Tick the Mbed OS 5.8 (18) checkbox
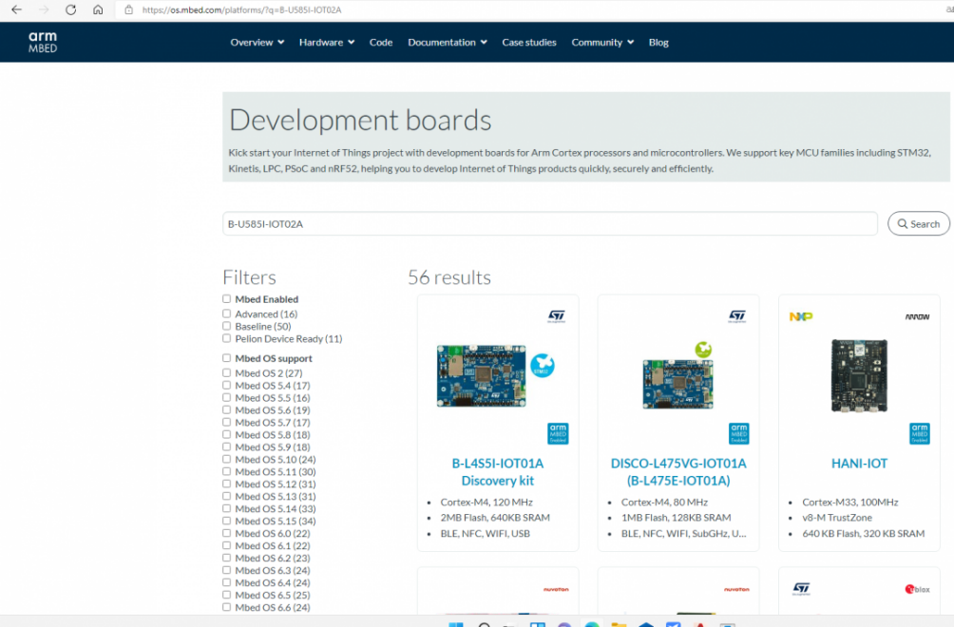The image size is (954, 627). tap(226, 434)
